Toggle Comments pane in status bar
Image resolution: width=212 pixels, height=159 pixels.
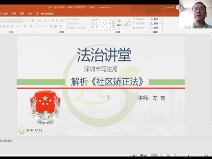click(144, 155)
